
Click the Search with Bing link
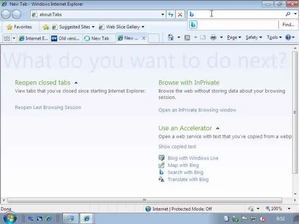pos(185,172)
